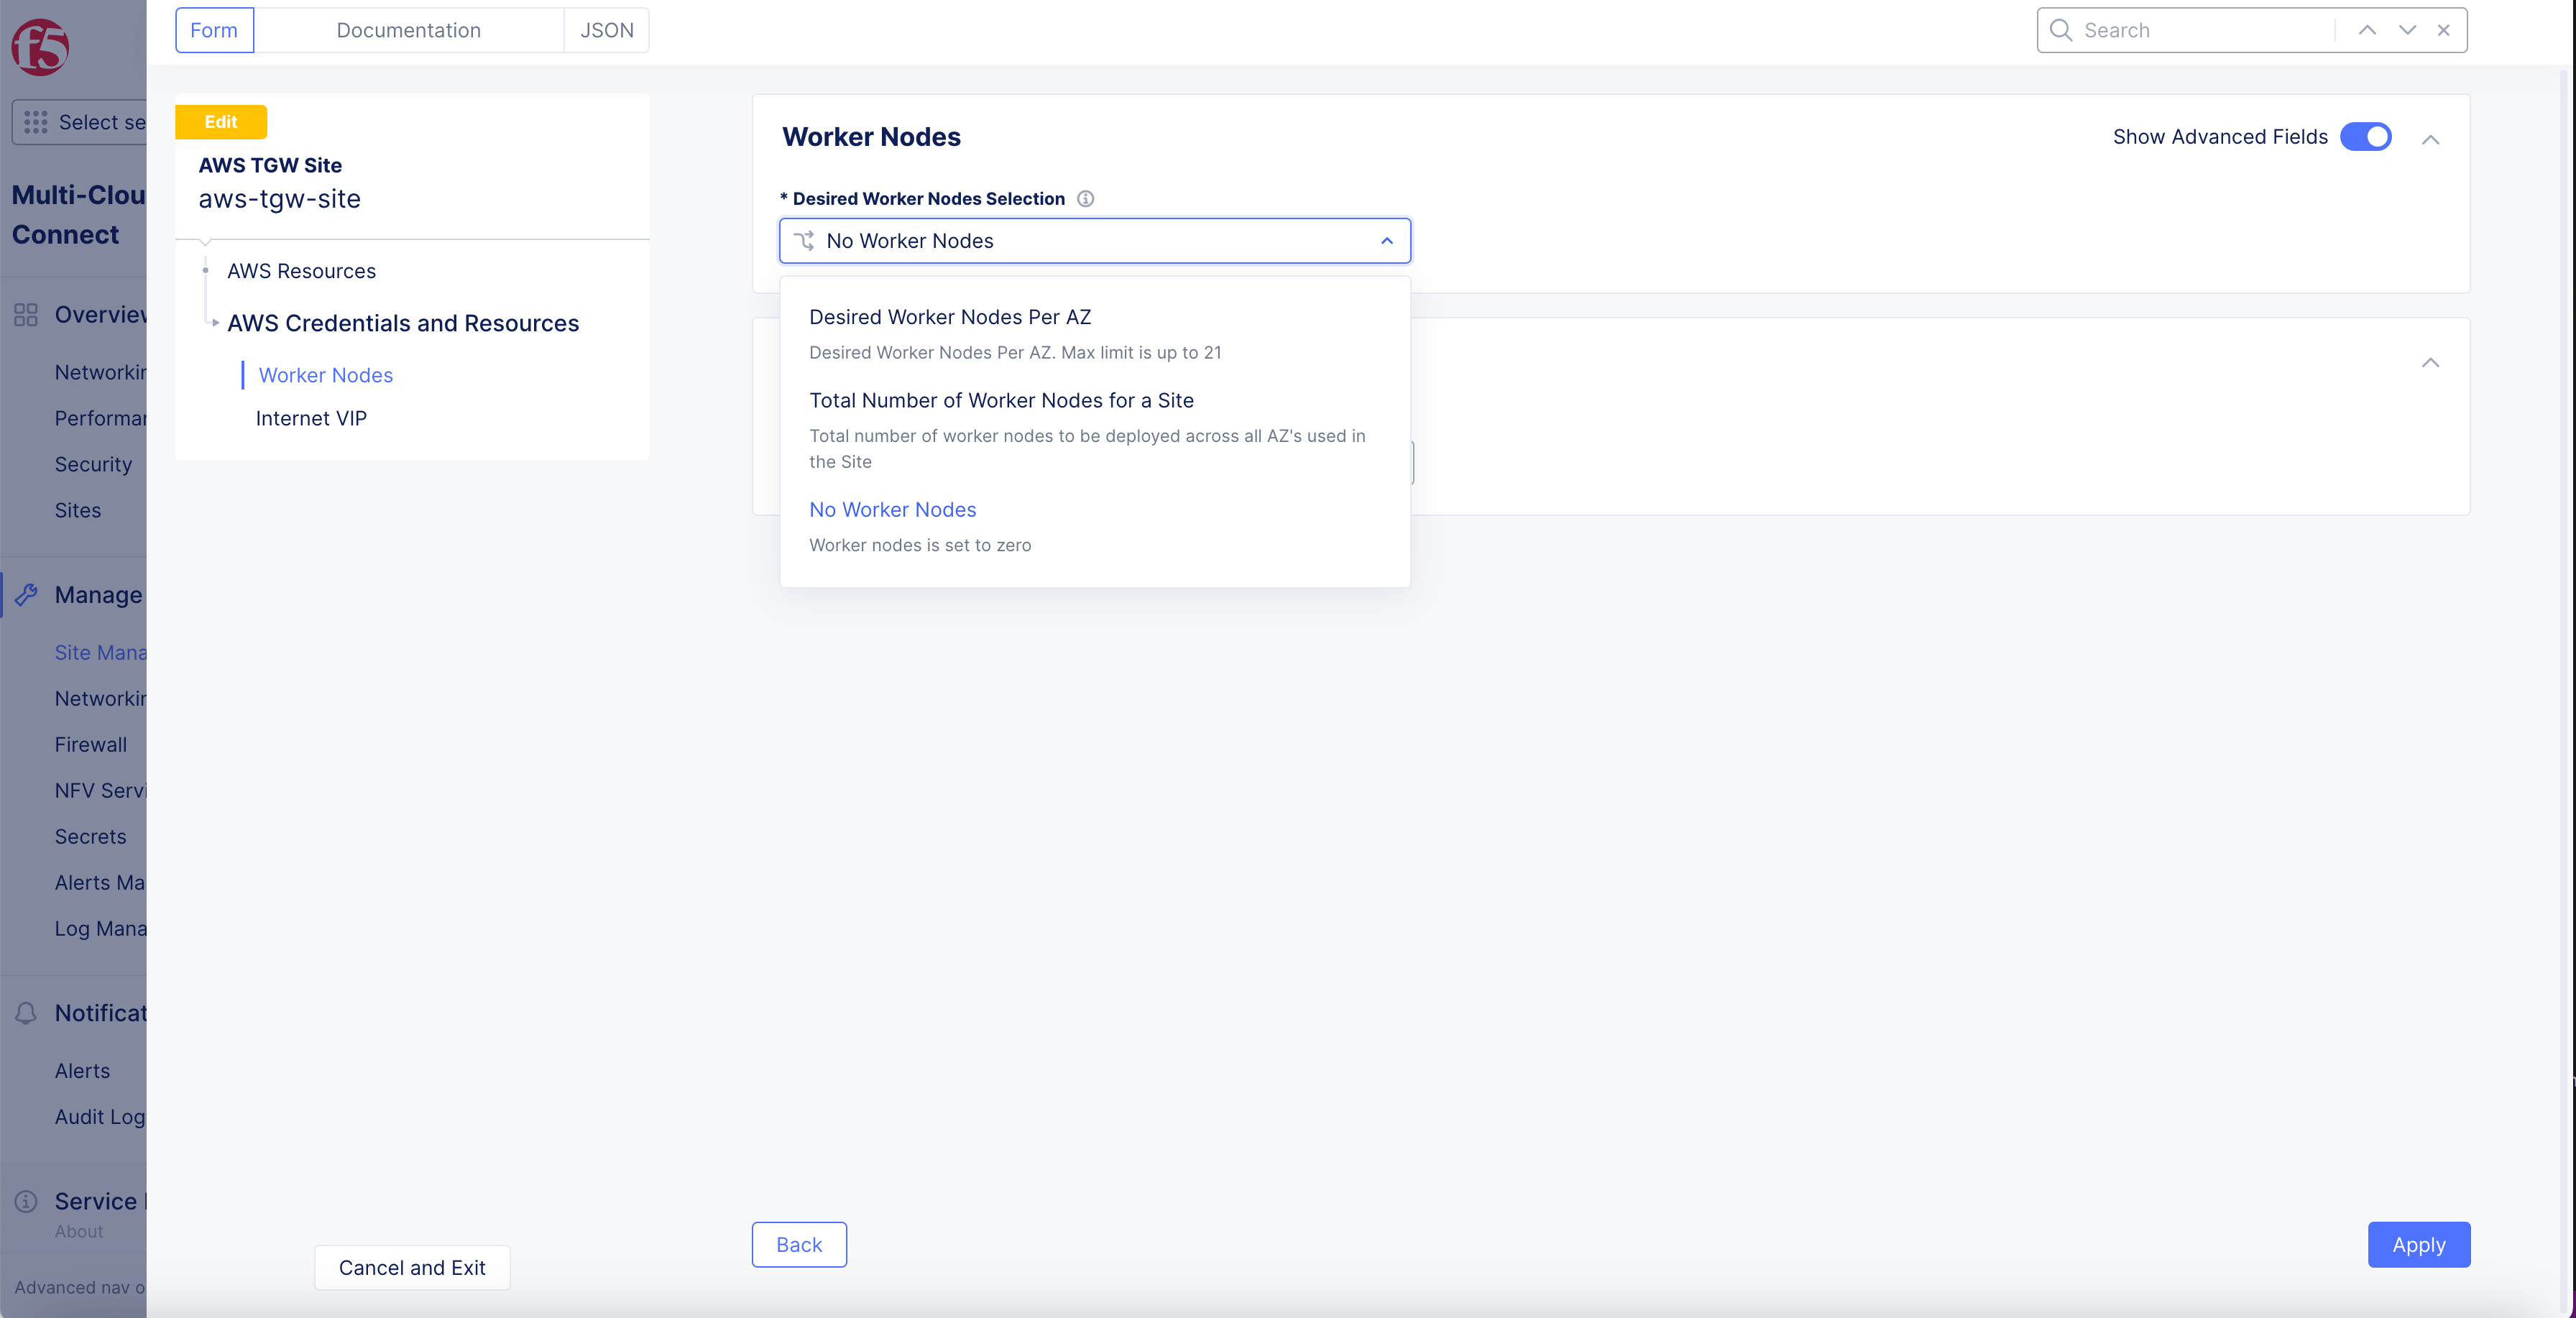Open Audit Logs in the sidebar
Image resolution: width=2576 pixels, height=1318 pixels.
[x=100, y=1117]
